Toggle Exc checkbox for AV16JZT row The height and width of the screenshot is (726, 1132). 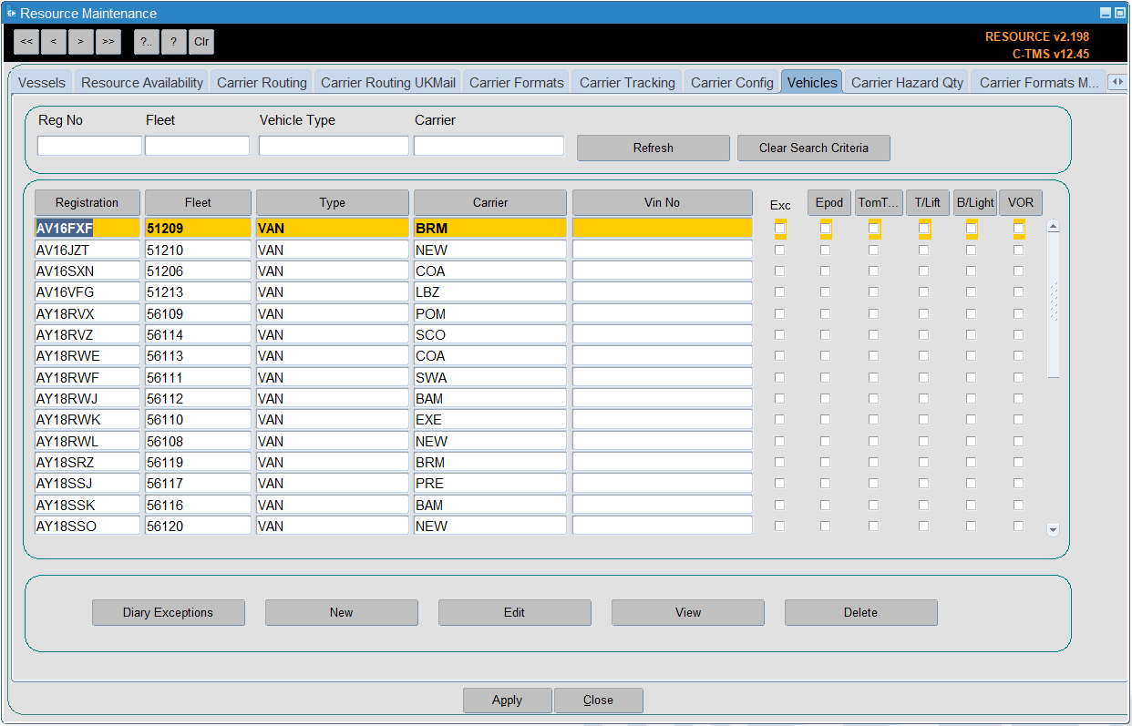(779, 250)
